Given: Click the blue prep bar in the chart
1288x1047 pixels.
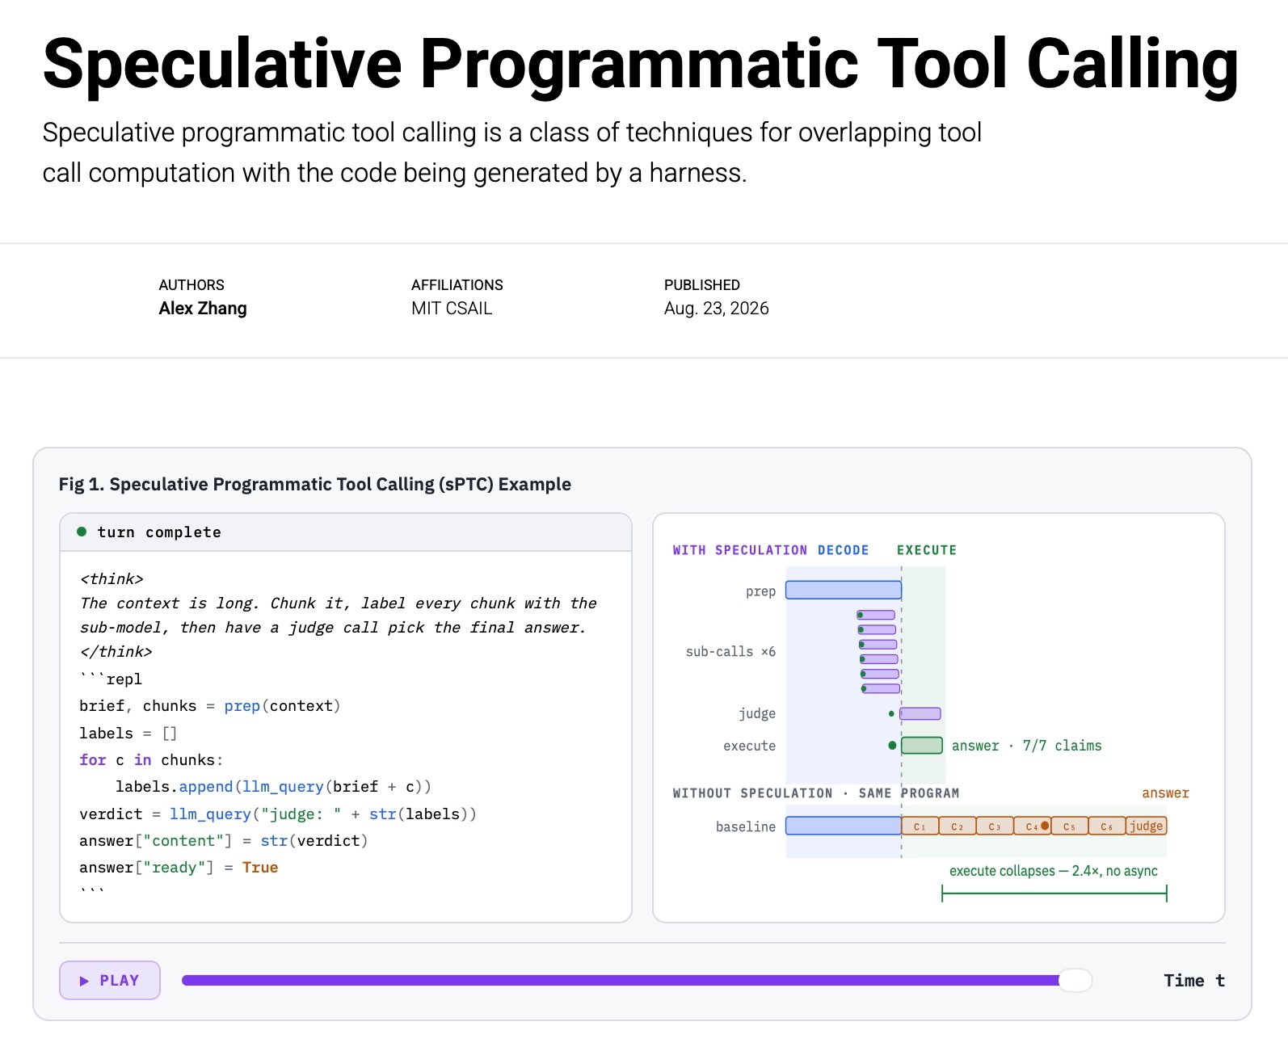Looking at the screenshot, I should click(x=844, y=590).
